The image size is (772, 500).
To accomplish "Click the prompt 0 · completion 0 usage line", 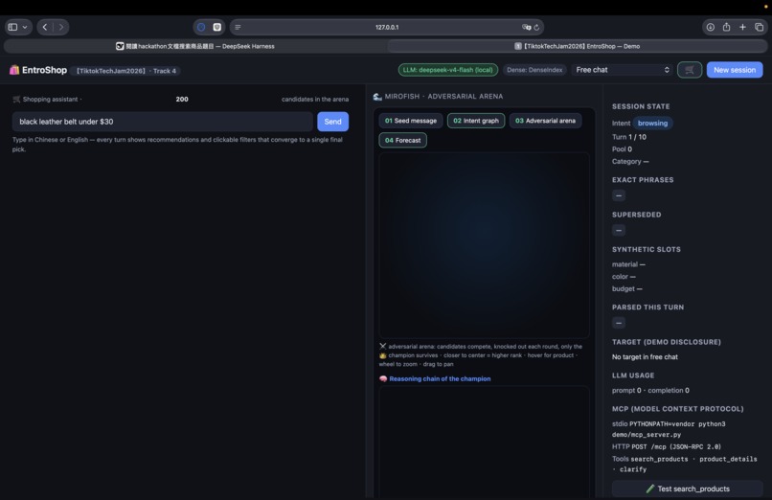I will [x=650, y=390].
